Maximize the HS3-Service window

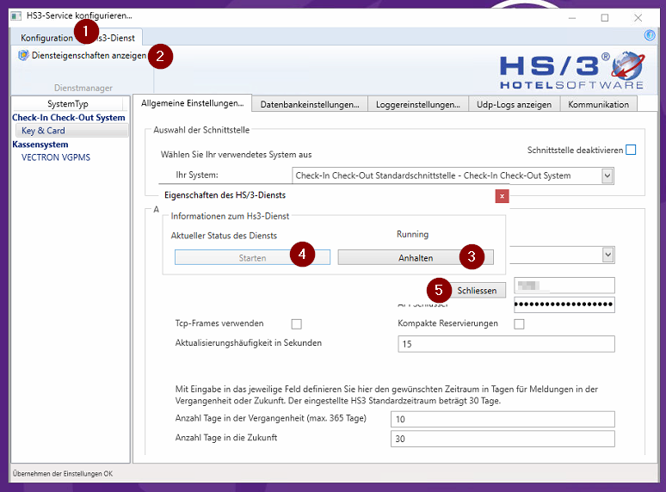[x=605, y=18]
